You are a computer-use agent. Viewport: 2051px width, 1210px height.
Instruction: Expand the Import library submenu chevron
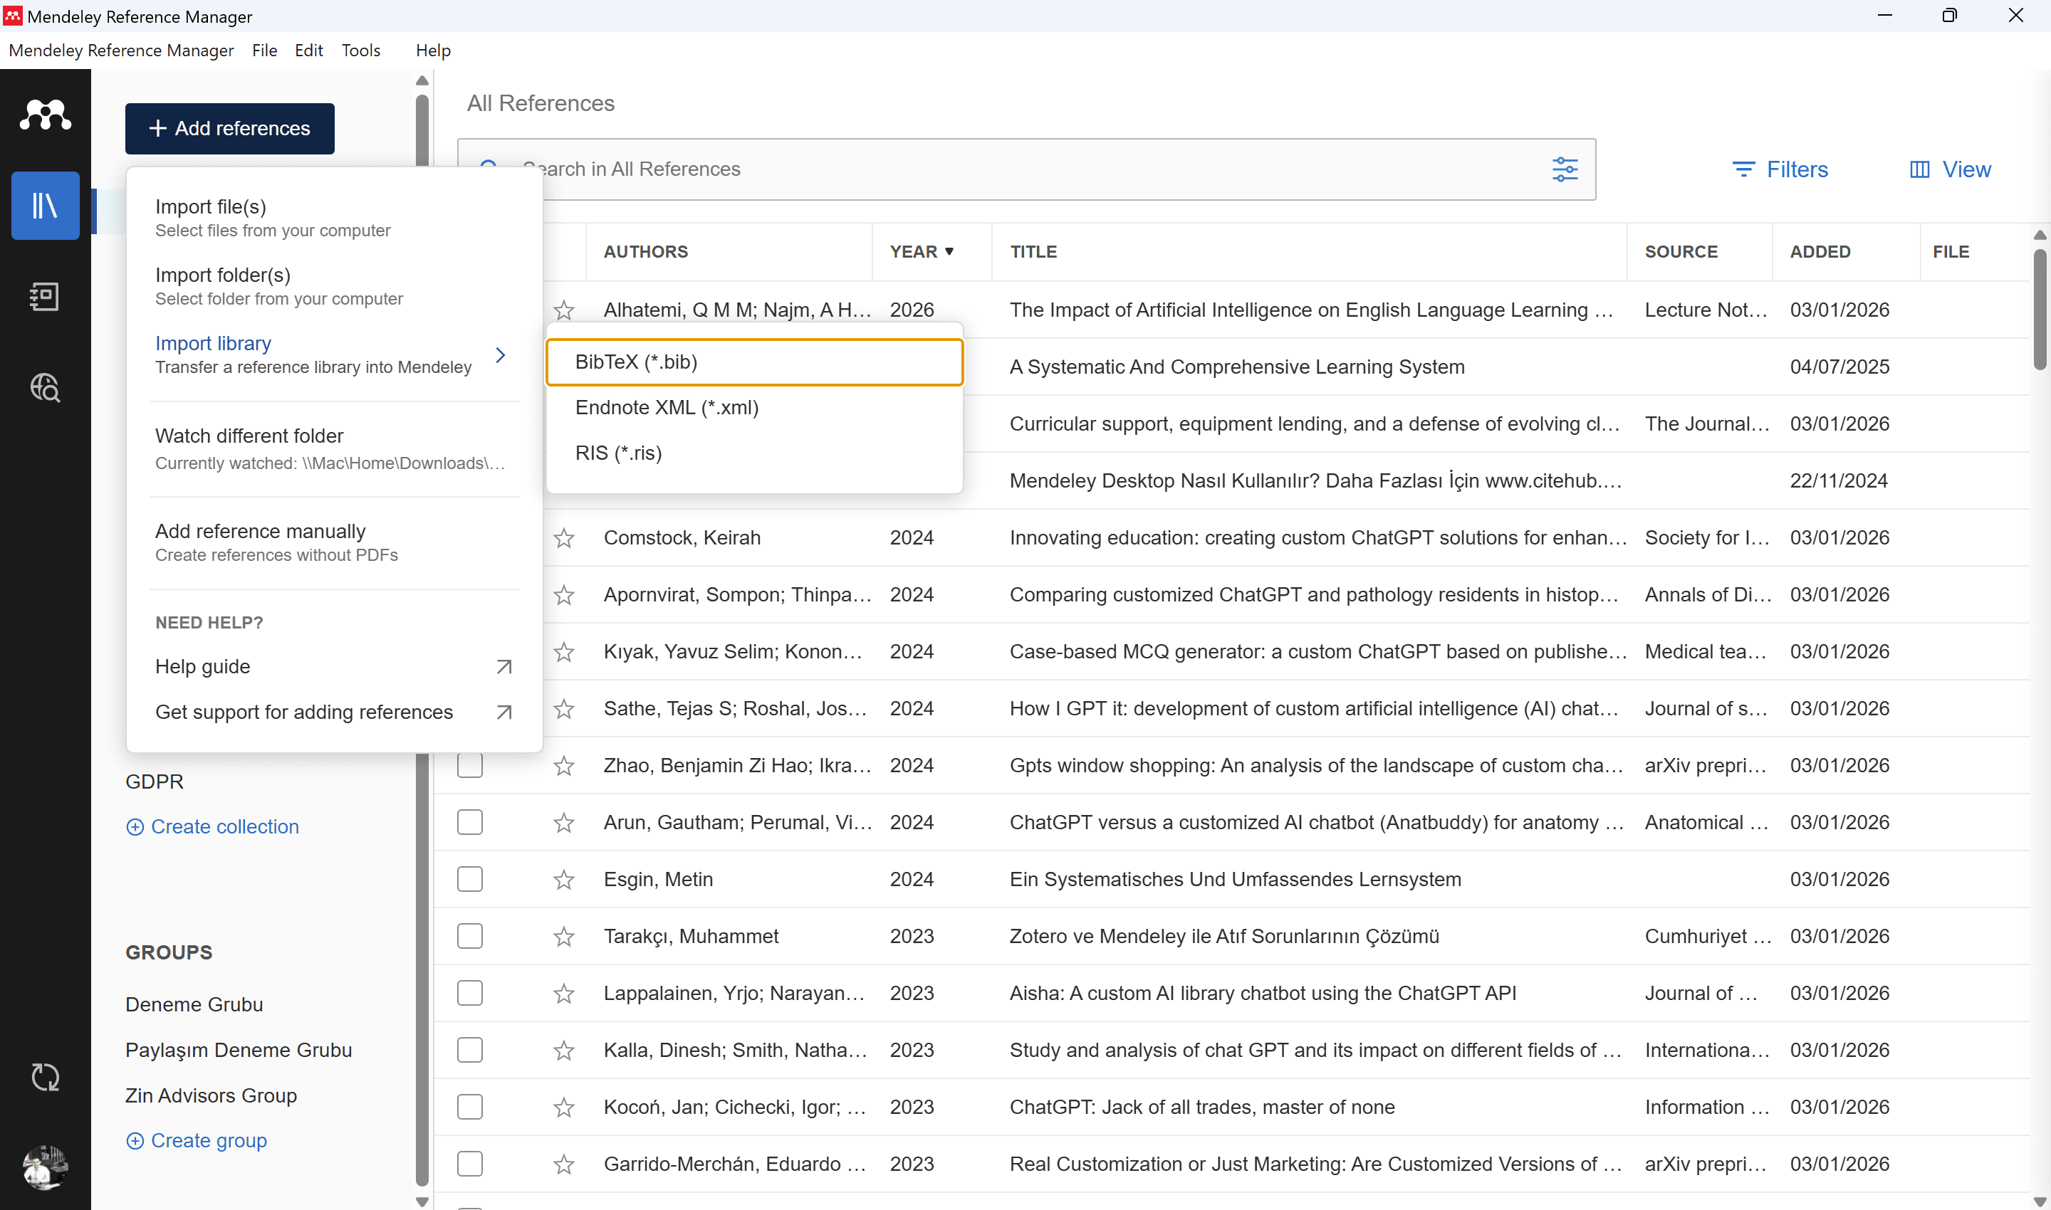(x=501, y=354)
